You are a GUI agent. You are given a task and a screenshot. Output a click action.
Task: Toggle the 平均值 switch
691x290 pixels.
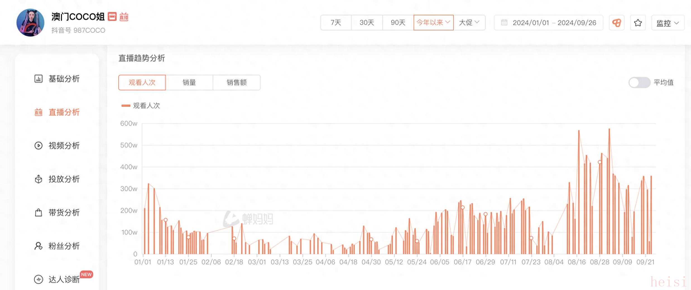(639, 83)
